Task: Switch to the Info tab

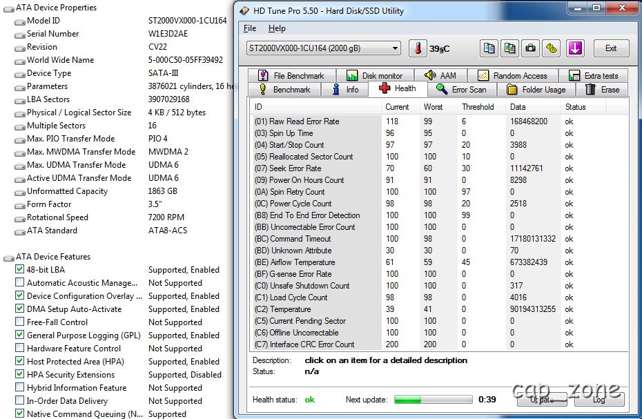Action: pos(344,89)
